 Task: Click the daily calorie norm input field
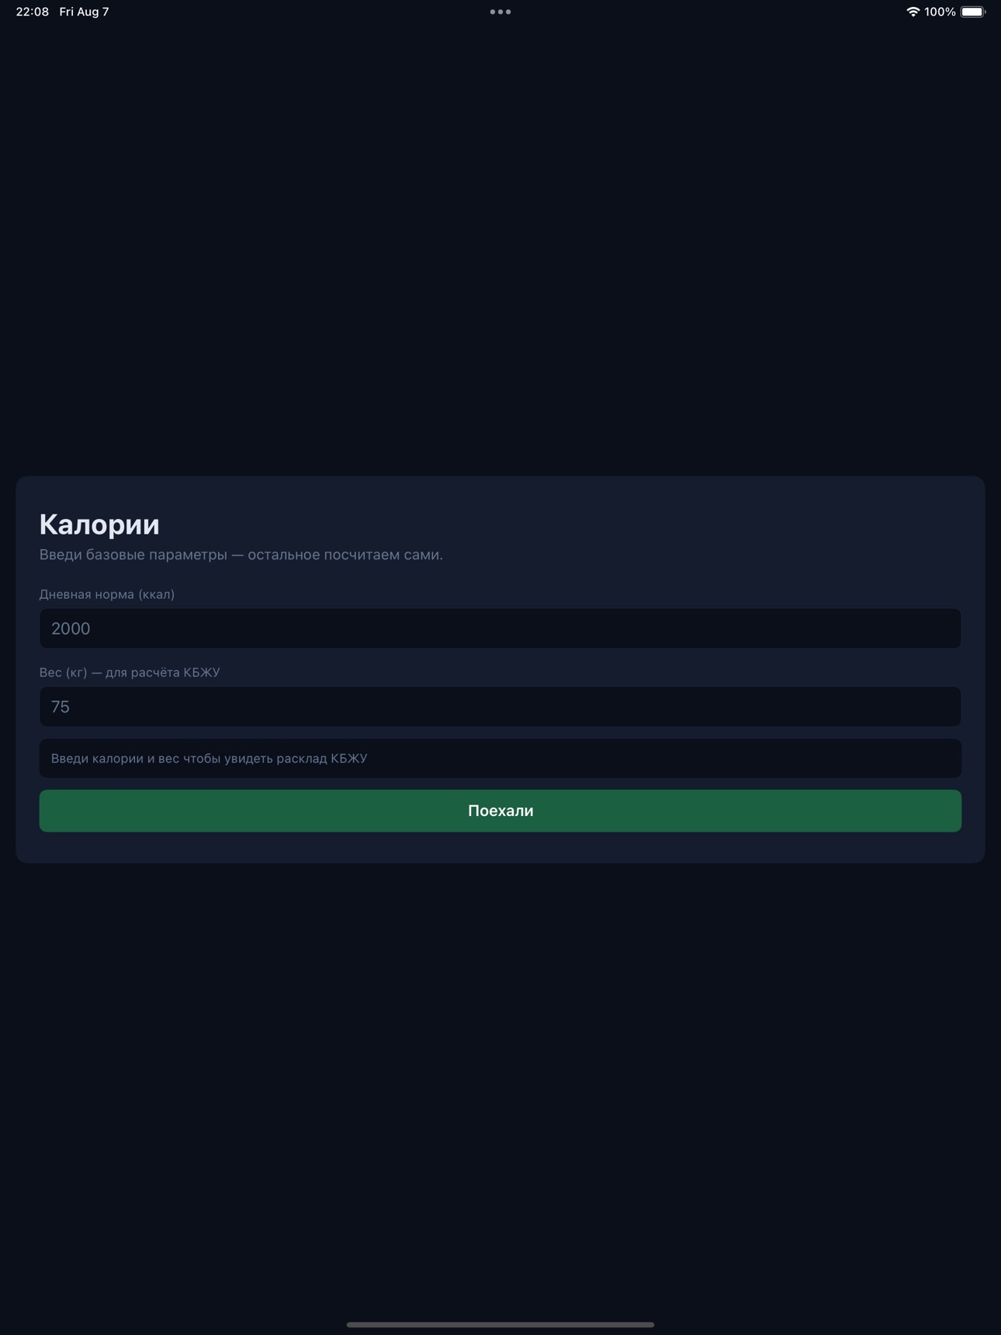[500, 628]
